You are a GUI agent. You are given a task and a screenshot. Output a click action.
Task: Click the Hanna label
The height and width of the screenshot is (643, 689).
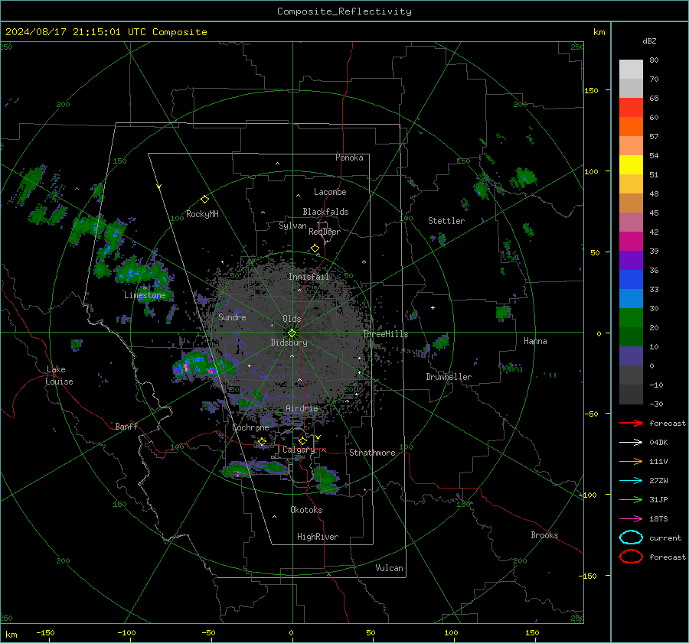tap(535, 341)
